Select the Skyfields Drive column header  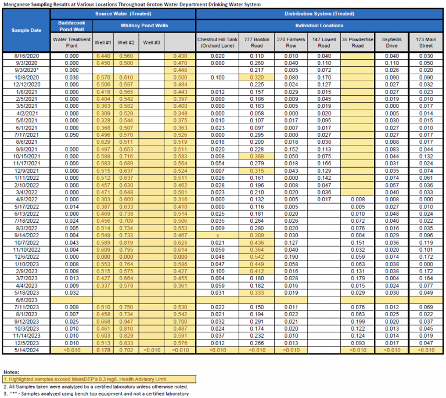coord(390,42)
